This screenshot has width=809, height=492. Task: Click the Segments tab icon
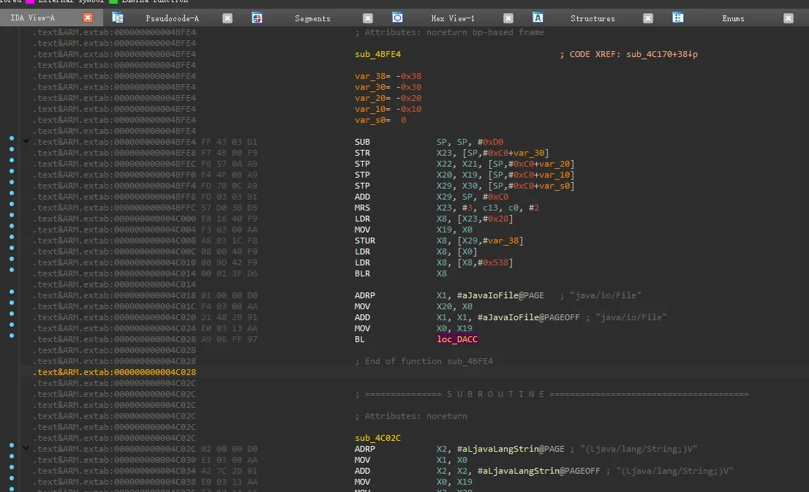pyautogui.click(x=257, y=18)
